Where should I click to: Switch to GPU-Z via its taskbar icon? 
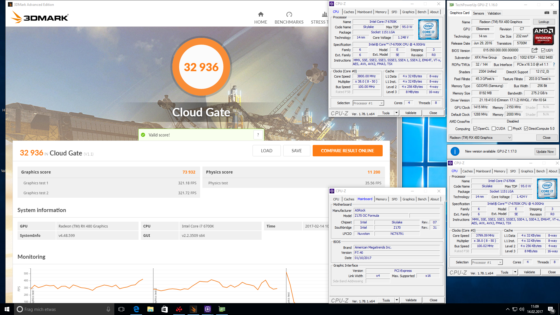coord(222,309)
